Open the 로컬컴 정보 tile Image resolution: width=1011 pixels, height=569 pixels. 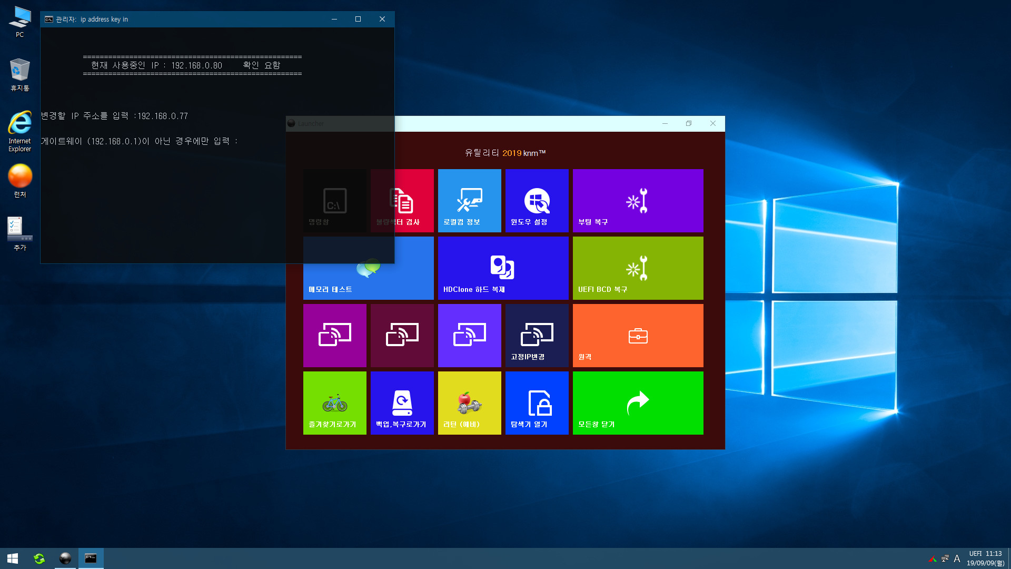[x=470, y=201]
